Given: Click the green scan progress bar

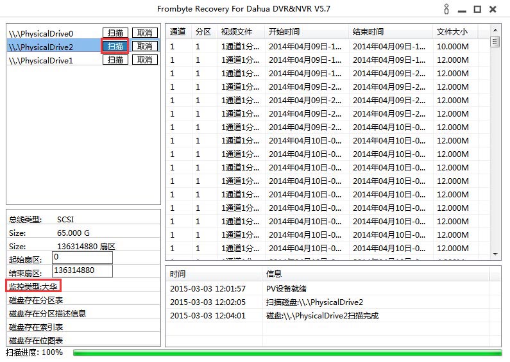Looking at the screenshot, I should (x=287, y=352).
